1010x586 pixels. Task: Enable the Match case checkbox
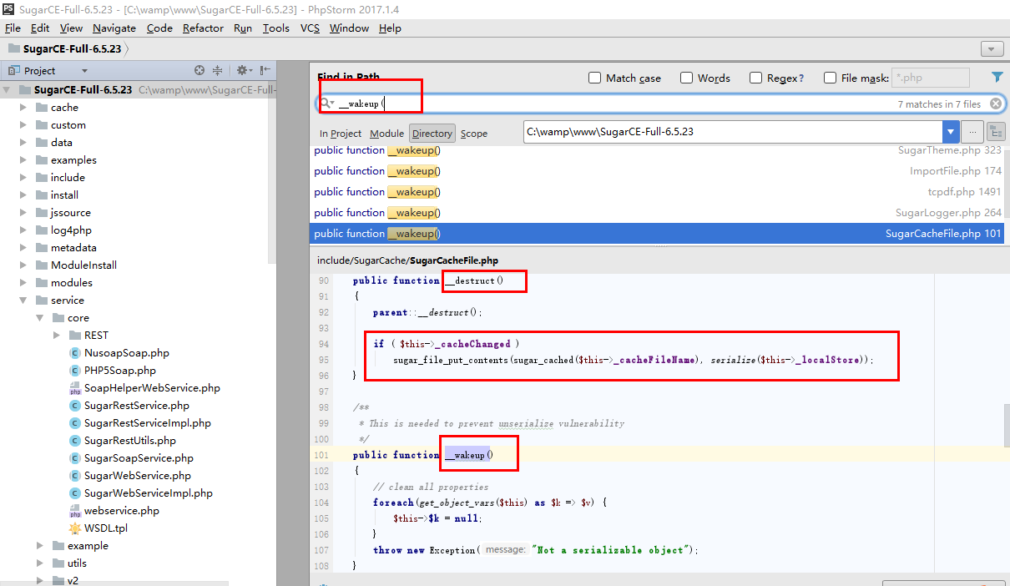coord(595,78)
